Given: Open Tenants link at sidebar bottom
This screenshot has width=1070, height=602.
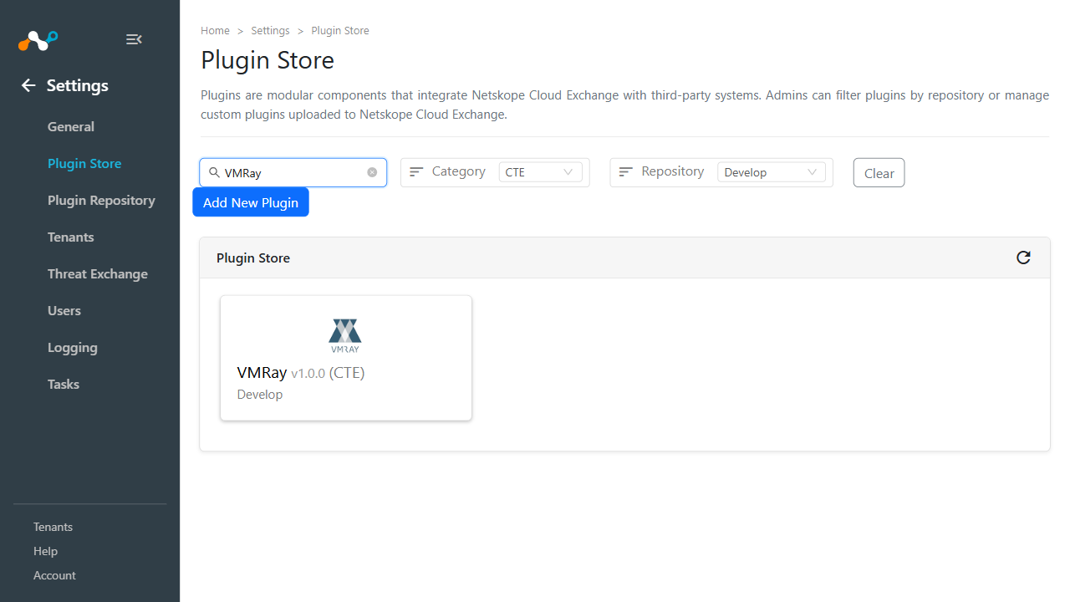Looking at the screenshot, I should click(x=53, y=527).
